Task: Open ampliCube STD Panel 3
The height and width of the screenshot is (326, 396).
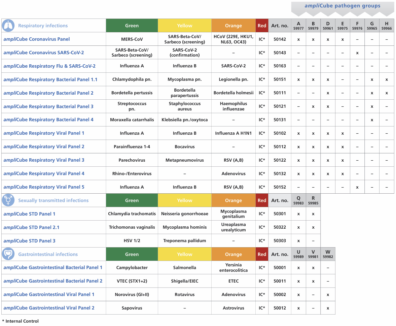Action: [29, 241]
